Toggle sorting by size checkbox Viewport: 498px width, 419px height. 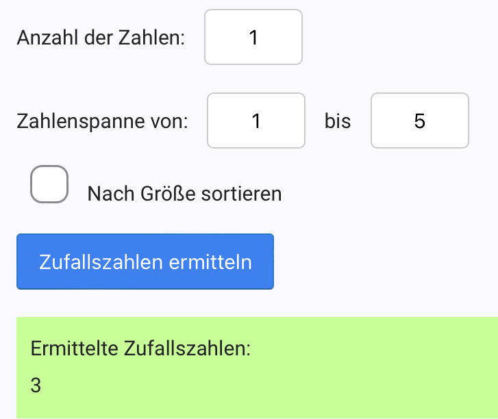(x=49, y=184)
